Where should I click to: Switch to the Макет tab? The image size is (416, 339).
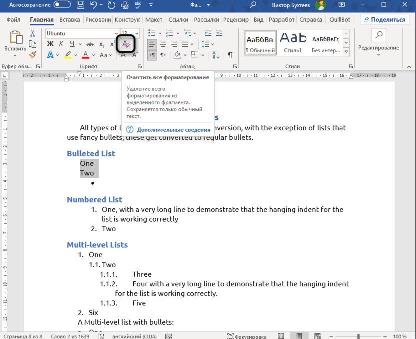pos(154,20)
